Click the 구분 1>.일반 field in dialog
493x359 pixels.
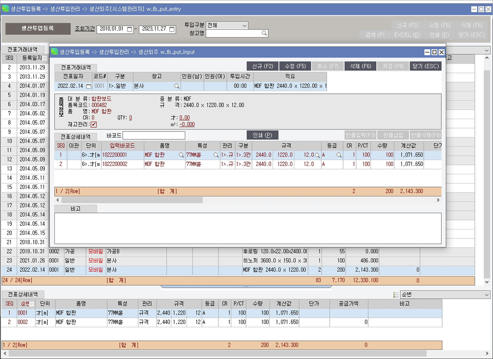pos(120,86)
